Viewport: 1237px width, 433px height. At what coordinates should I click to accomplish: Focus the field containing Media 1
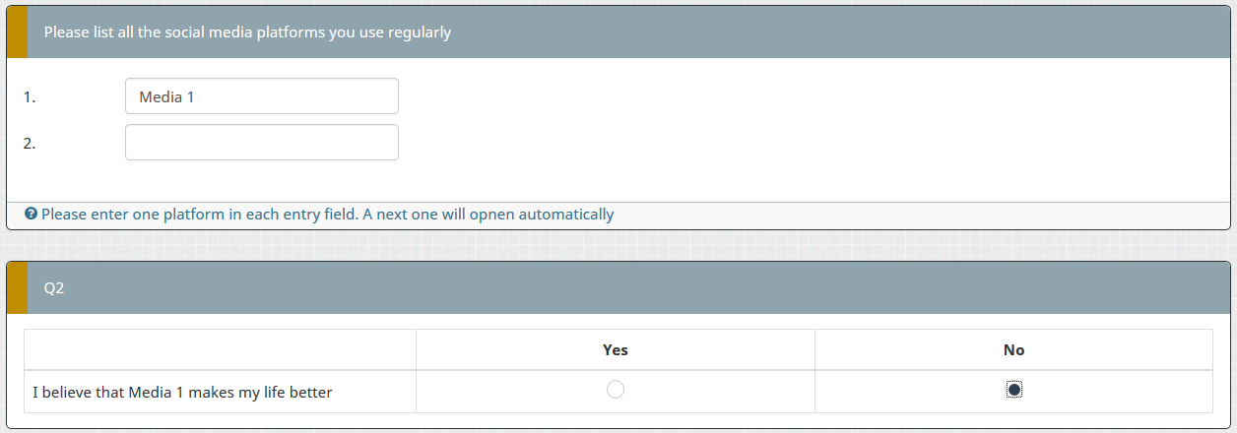pyautogui.click(x=262, y=96)
